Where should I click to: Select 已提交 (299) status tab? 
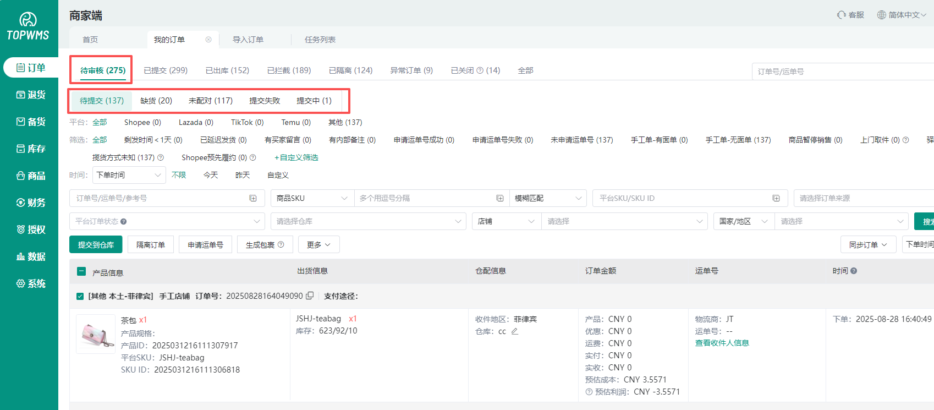tap(166, 70)
